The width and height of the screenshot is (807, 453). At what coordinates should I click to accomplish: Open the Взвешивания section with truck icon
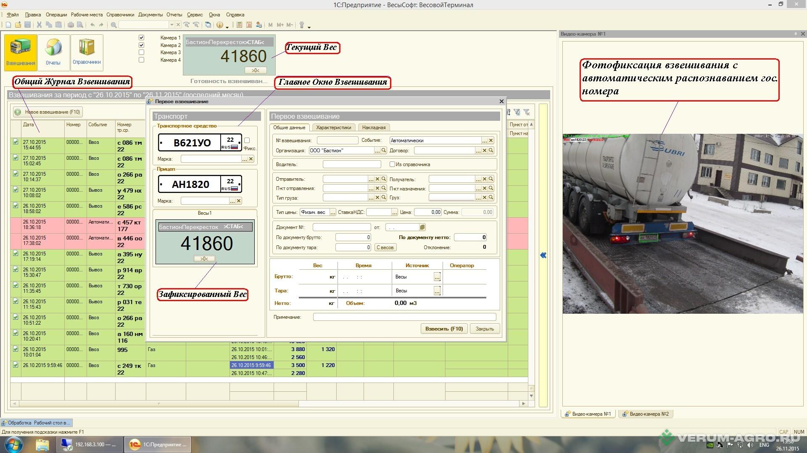pos(21,52)
